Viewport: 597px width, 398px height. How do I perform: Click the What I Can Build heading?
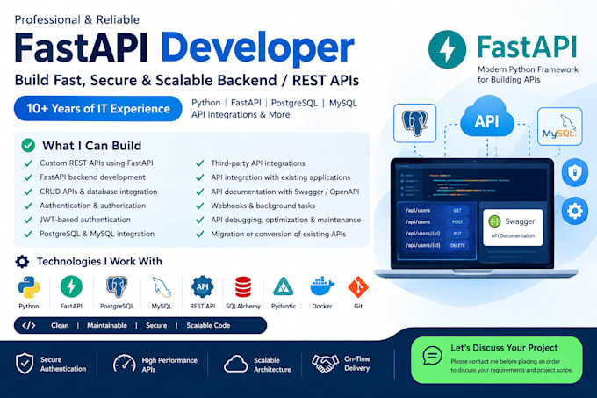coord(92,146)
